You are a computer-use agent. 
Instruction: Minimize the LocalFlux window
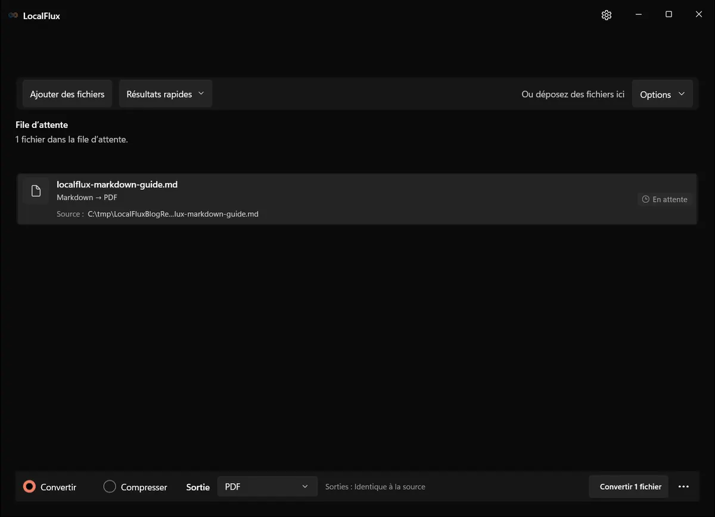638,14
